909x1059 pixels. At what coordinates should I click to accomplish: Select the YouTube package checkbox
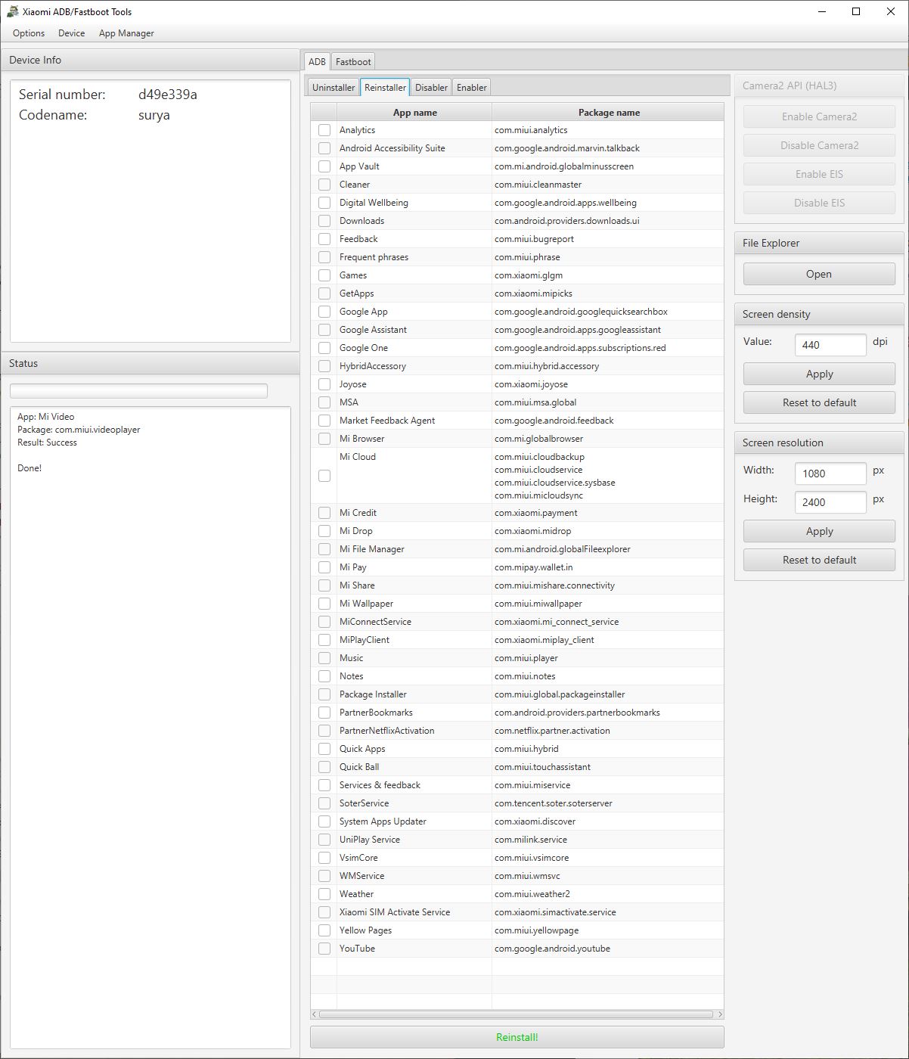tap(324, 949)
